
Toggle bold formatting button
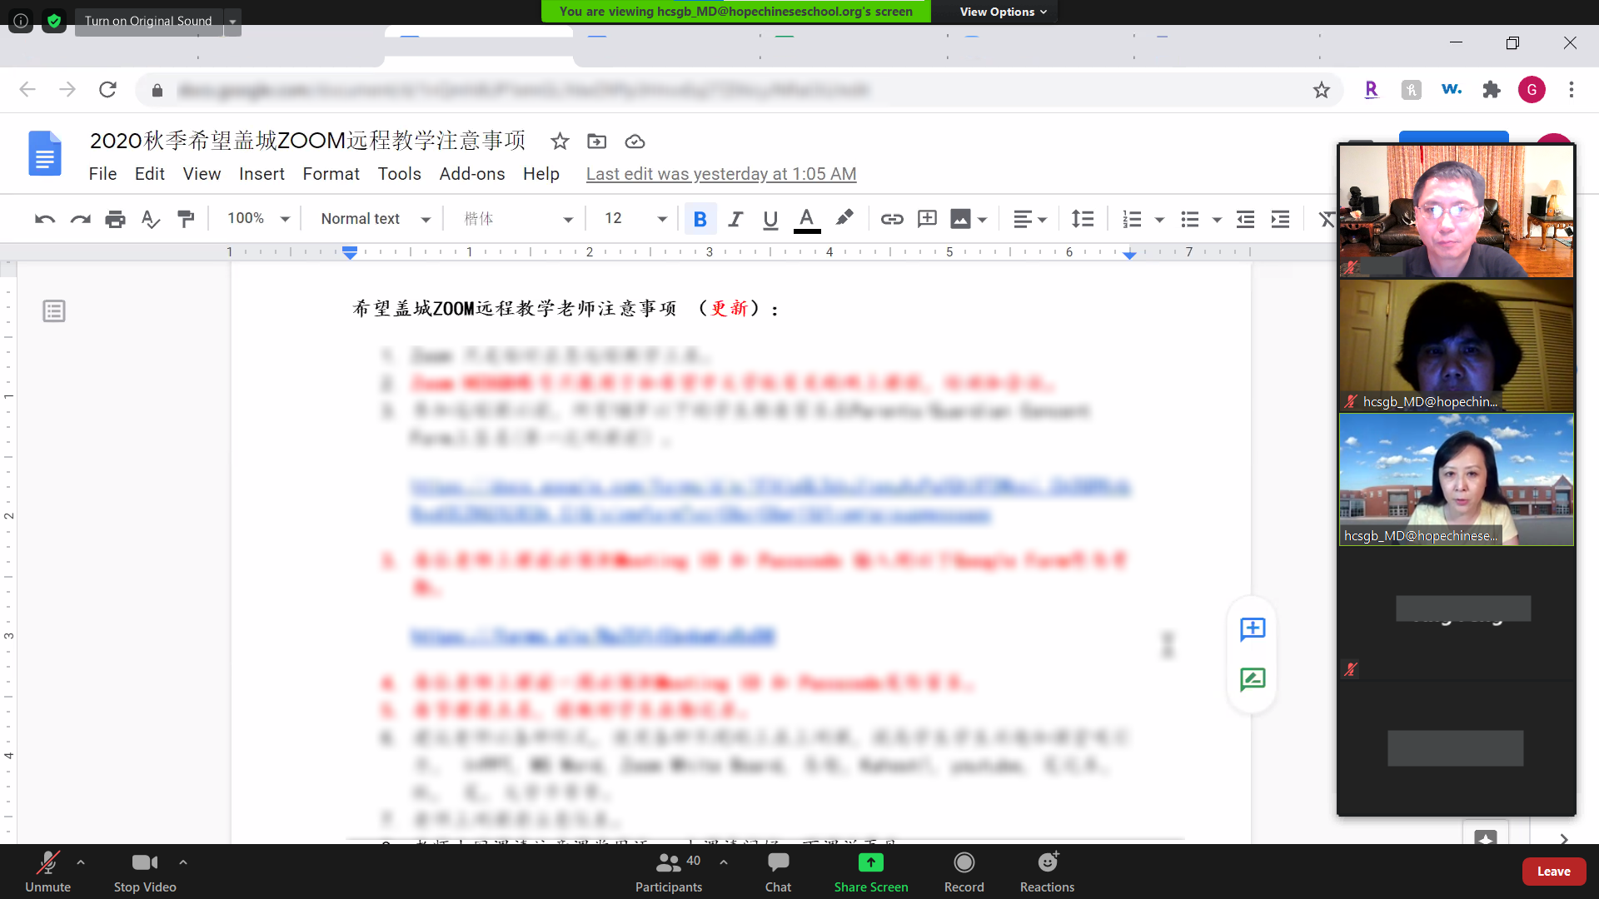pyautogui.click(x=700, y=219)
